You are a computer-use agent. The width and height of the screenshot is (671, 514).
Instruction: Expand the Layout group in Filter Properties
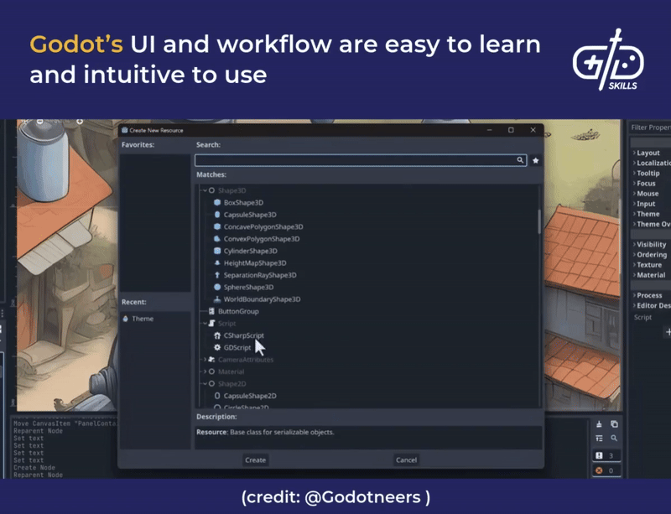pyautogui.click(x=646, y=151)
